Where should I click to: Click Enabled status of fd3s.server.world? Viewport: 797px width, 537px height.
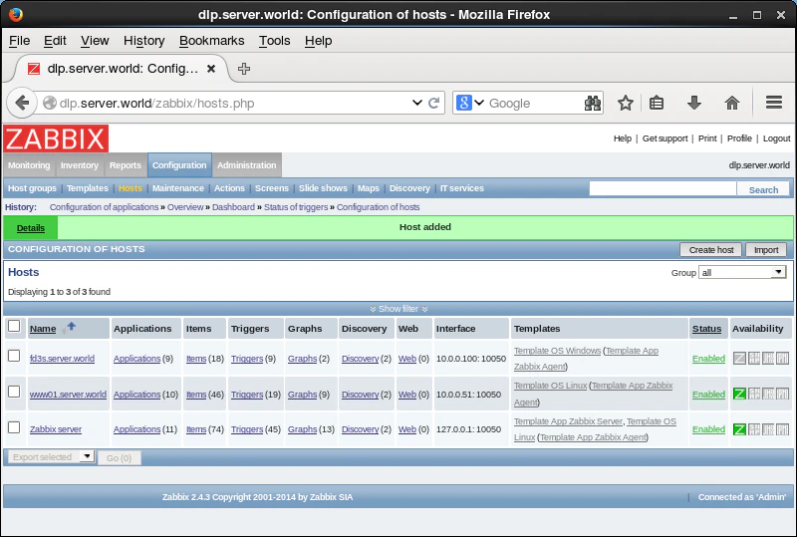point(708,359)
